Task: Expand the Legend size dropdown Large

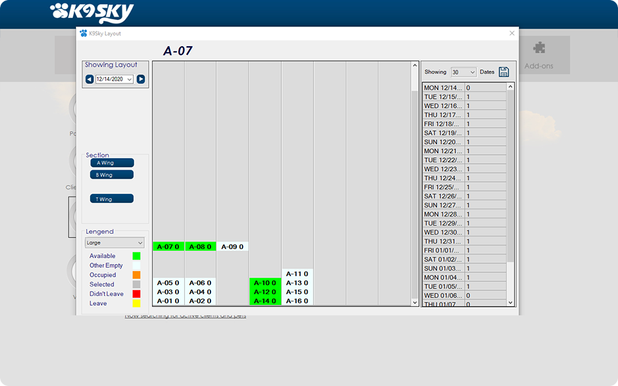Action: (x=115, y=243)
